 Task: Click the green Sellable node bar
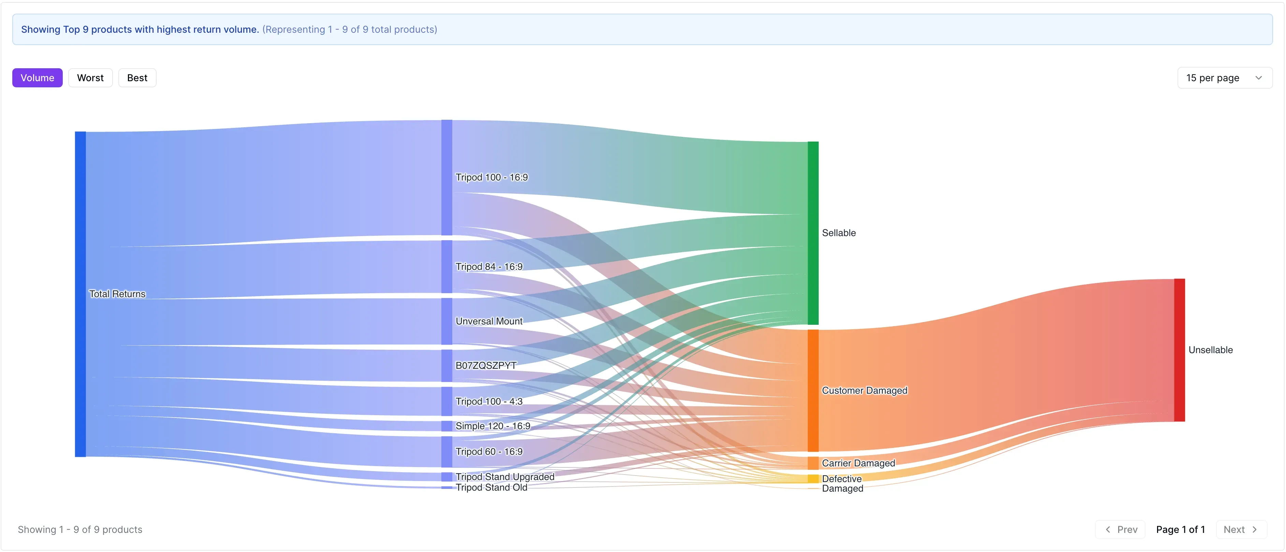813,233
